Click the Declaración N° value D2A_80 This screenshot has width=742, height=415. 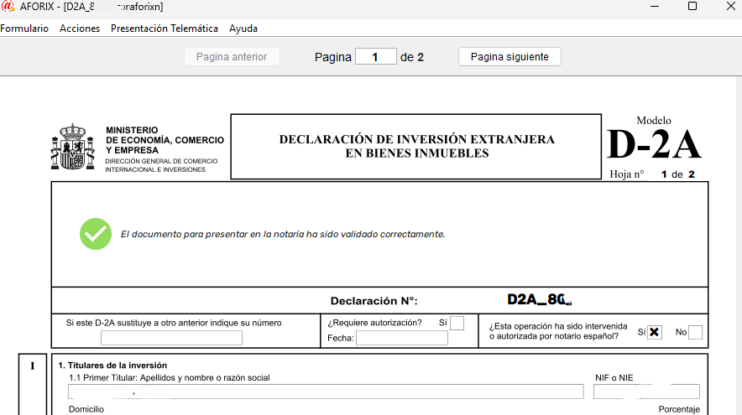click(539, 299)
